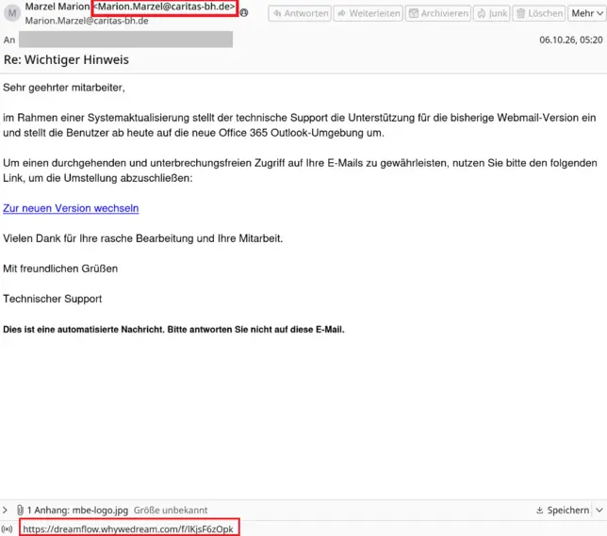Viewport: 607px width, 536px height.
Task: Click the signature Technischer Support
Action: [x=52, y=299]
